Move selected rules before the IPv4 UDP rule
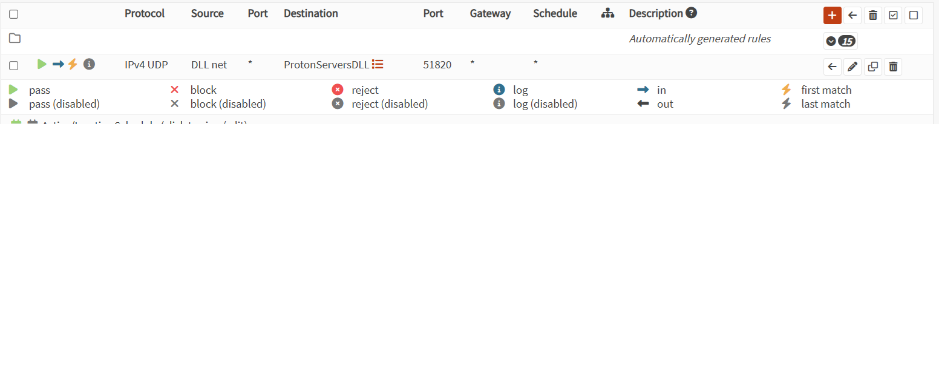The width and height of the screenshot is (939, 392). pyautogui.click(x=833, y=67)
